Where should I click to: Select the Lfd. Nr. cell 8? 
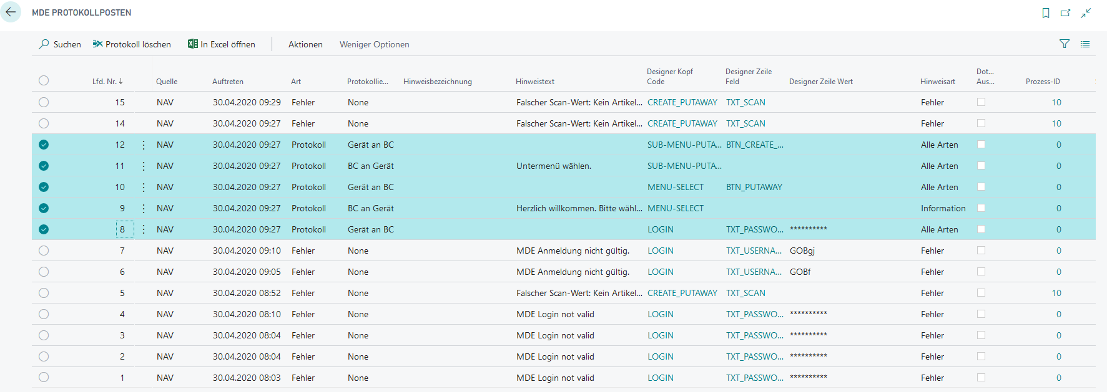tap(122, 229)
